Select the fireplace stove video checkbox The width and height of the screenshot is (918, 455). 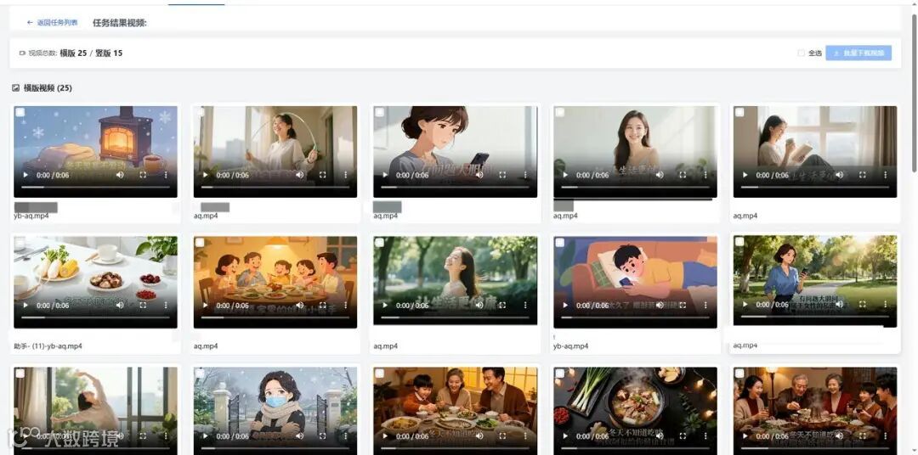pyautogui.click(x=20, y=112)
